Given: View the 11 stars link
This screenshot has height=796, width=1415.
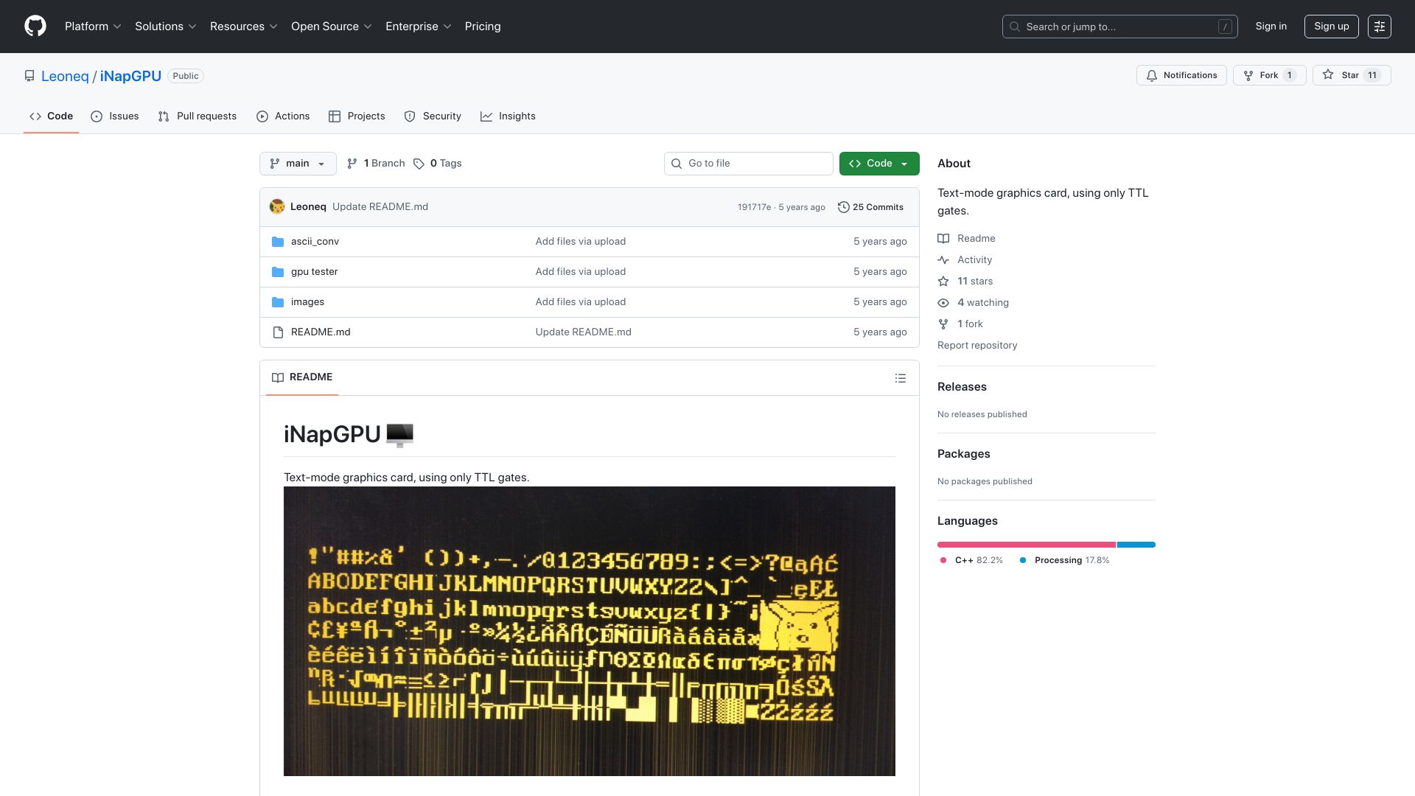Looking at the screenshot, I should pyautogui.click(x=965, y=282).
